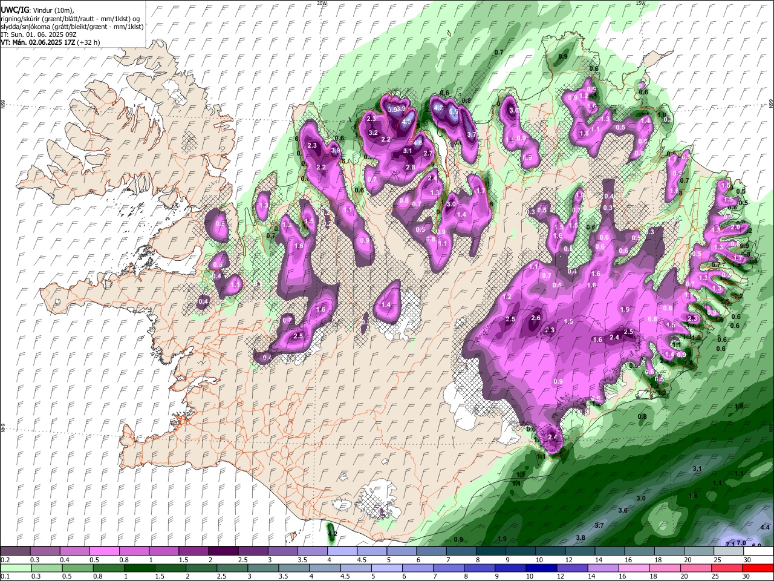Click the '3.6' value in the southeastern sea

click(x=623, y=510)
